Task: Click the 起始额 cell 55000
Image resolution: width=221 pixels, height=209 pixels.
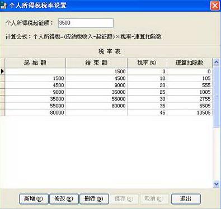Action: [35, 106]
